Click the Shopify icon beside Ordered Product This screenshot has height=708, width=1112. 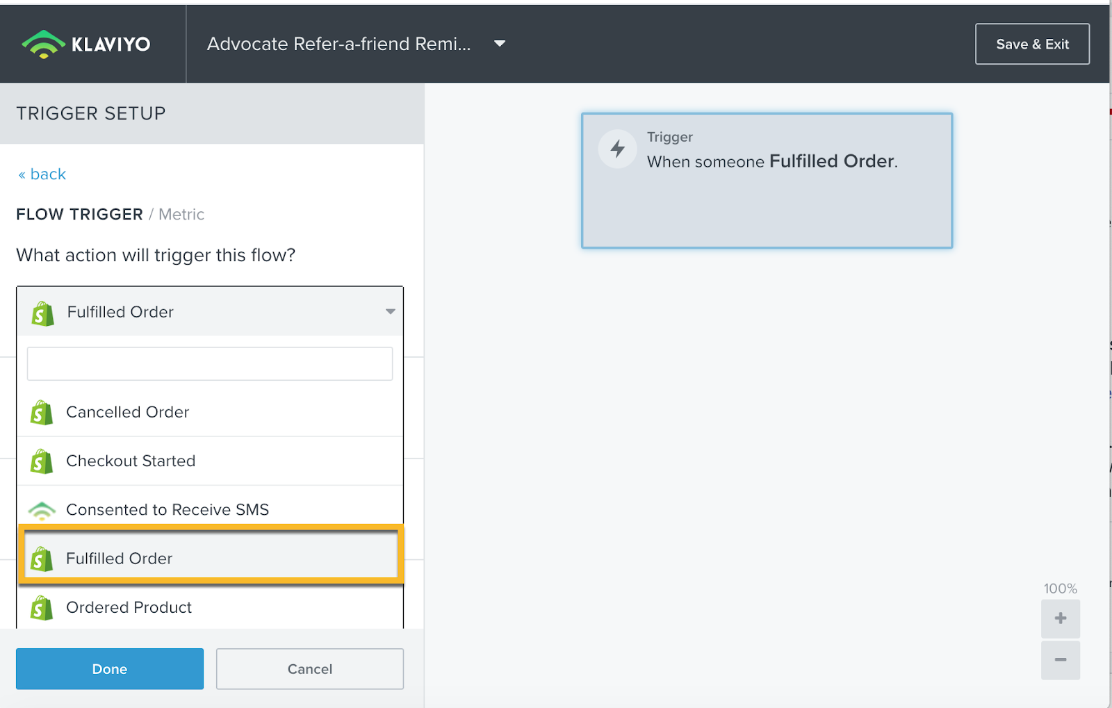(42, 608)
